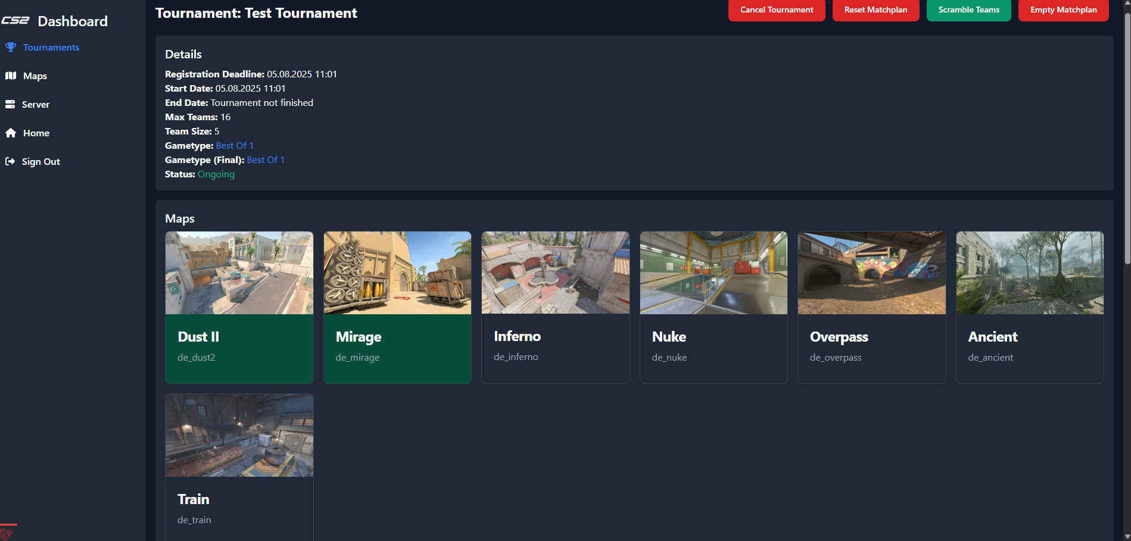Viewport: 1131px width, 541px height.
Task: Click the Ancient map image
Action: point(1030,273)
